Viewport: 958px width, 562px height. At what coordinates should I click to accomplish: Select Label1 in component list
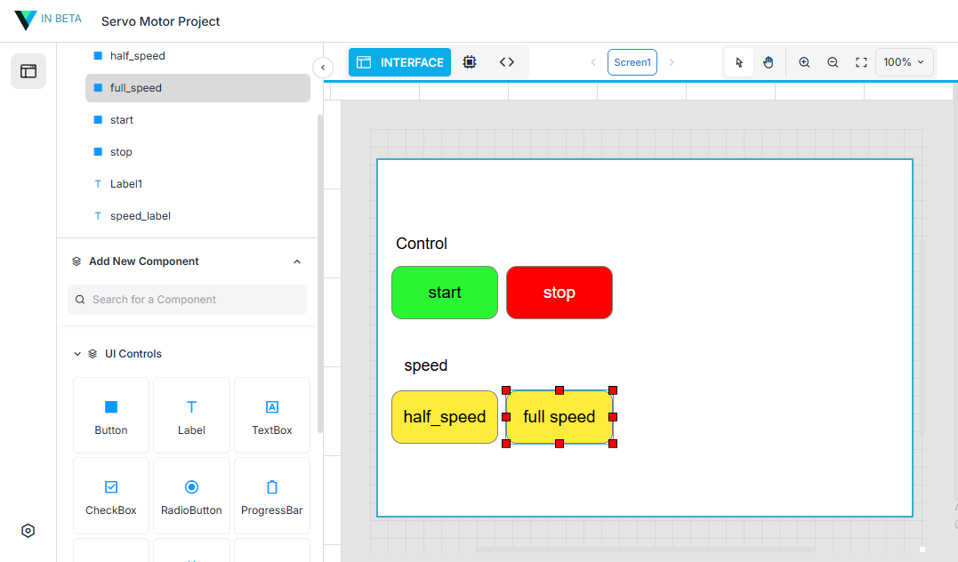197,184
